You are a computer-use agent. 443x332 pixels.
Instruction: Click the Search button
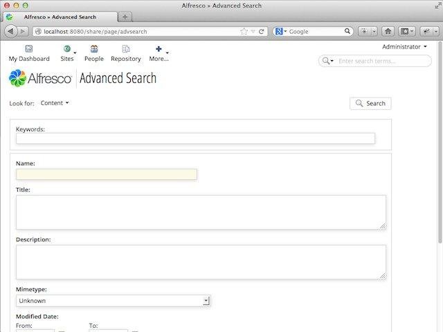coord(370,103)
